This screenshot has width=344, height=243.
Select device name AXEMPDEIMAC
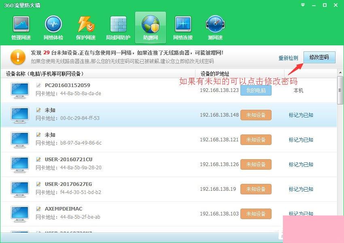[x=64, y=209]
